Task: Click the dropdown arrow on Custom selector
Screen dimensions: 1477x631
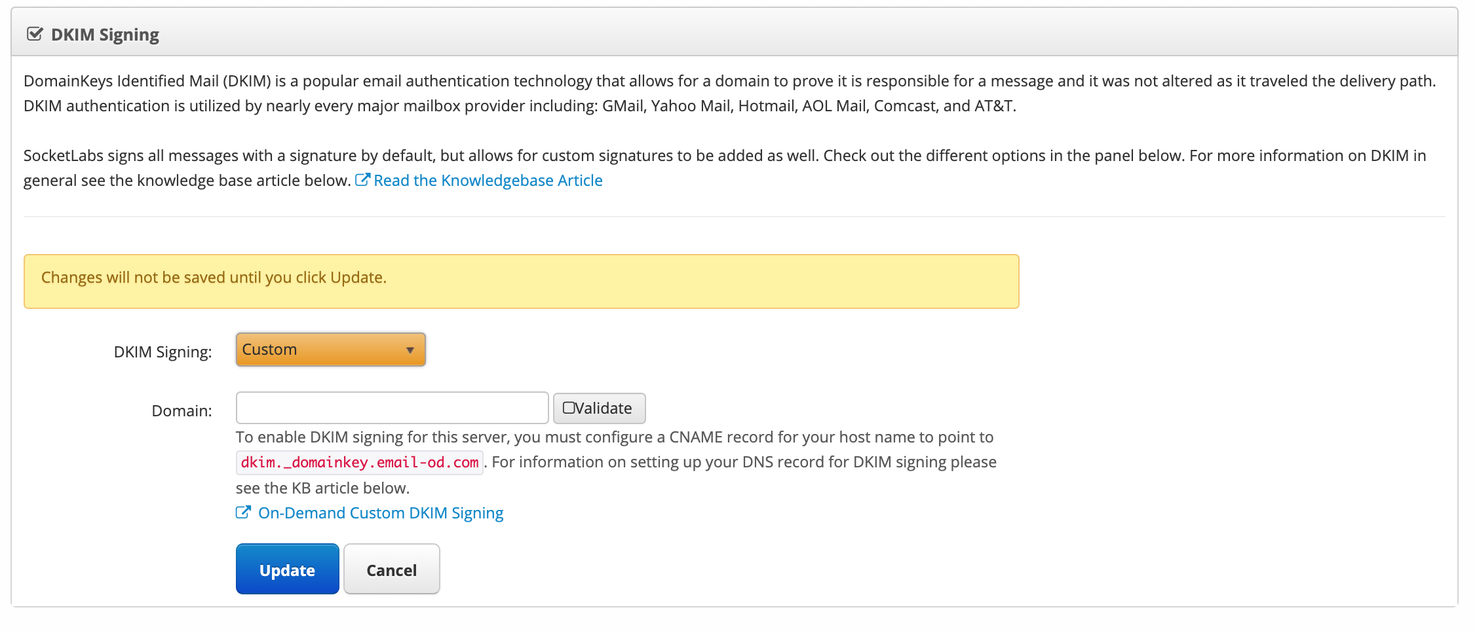Action: point(410,350)
